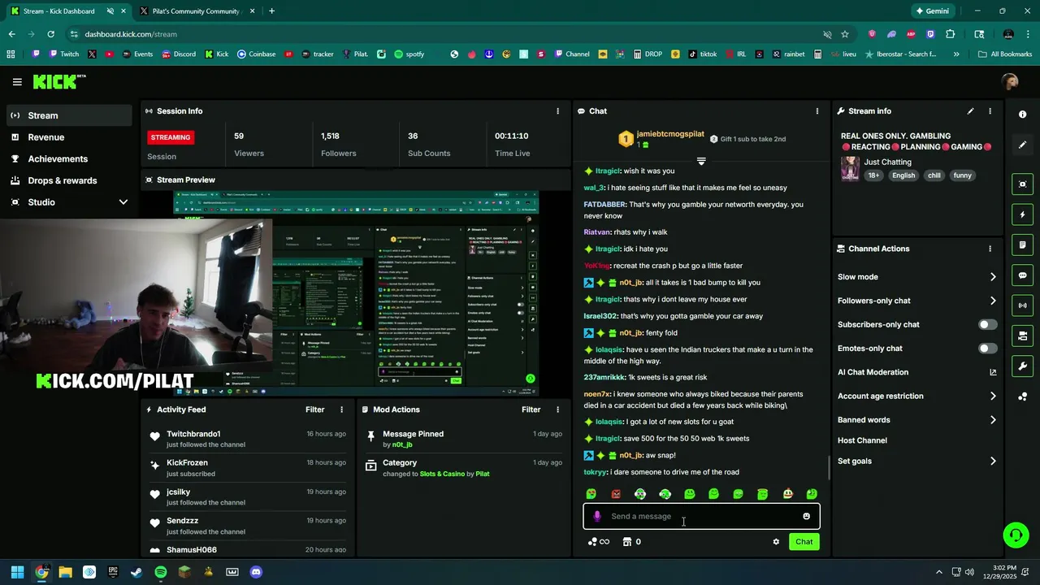
Task: Open emoji picker in message box
Action: [806, 516]
